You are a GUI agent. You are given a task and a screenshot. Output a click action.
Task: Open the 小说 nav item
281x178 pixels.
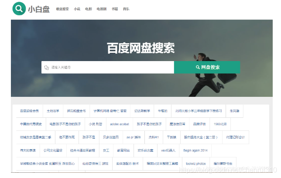(x=77, y=9)
